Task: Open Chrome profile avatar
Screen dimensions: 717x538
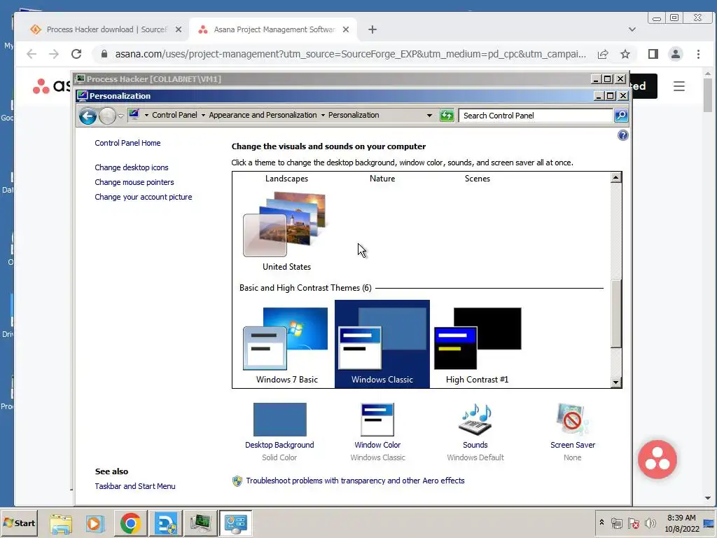Action: click(x=676, y=54)
